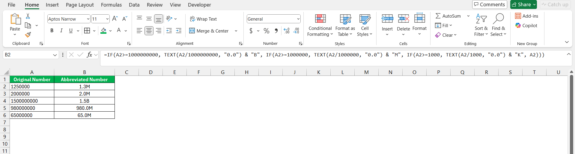
Task: Open Copilot pane
Action: [526, 25]
